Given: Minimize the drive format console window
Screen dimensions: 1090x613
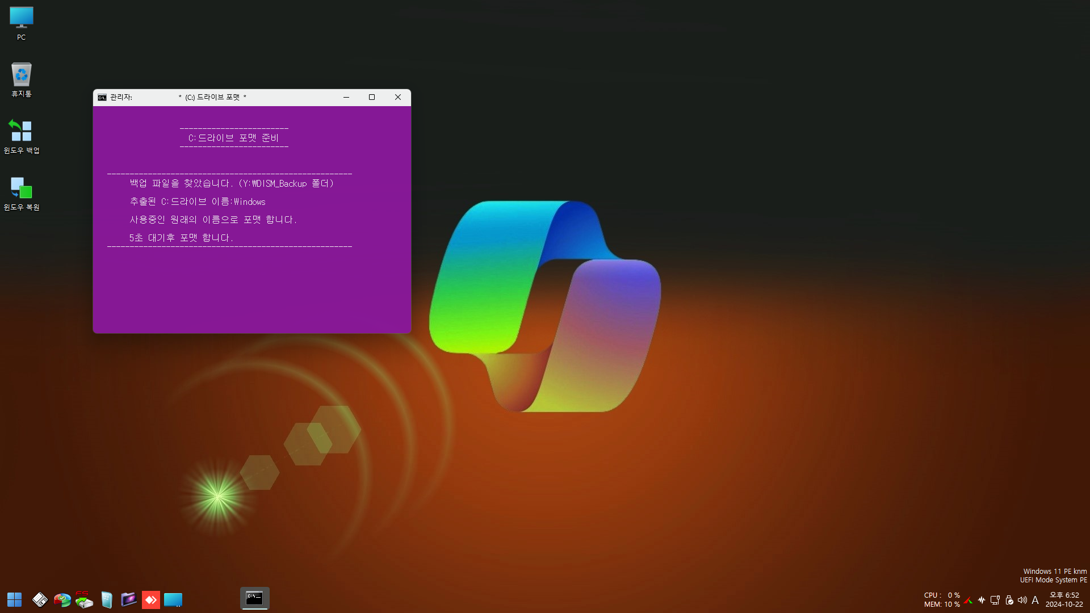Looking at the screenshot, I should coord(346,97).
